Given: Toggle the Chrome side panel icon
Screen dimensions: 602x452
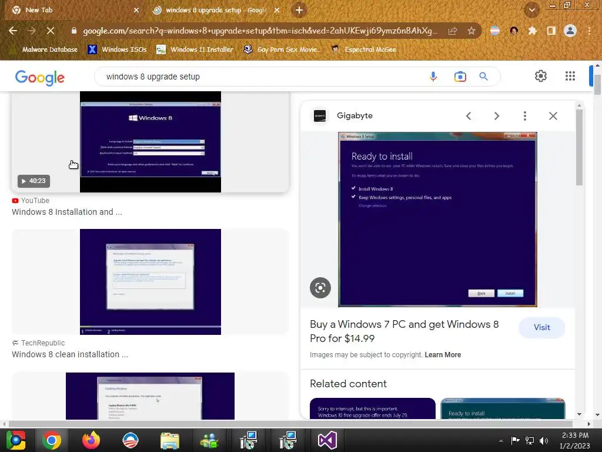Looking at the screenshot, I should click(x=551, y=31).
